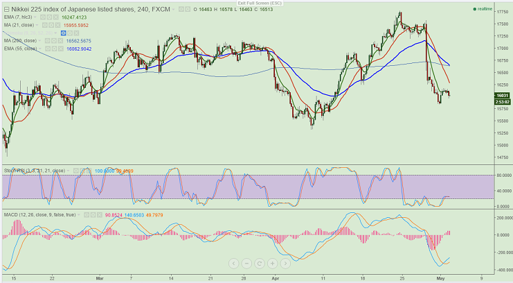
Task: Remove the EMA (7, hlc3) indicator
Action: coord(56,17)
